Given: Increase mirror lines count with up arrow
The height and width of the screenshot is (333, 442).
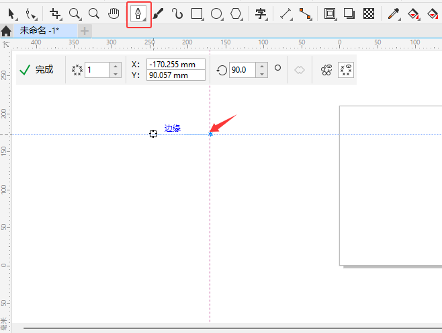Looking at the screenshot, I should (116, 67).
